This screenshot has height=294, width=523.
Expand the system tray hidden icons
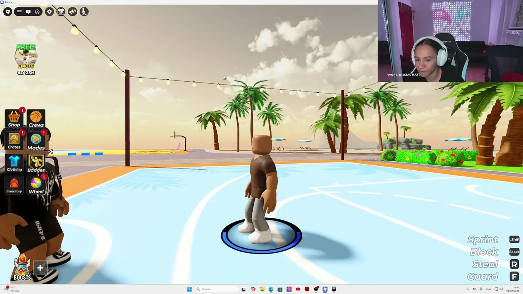[x=468, y=289]
